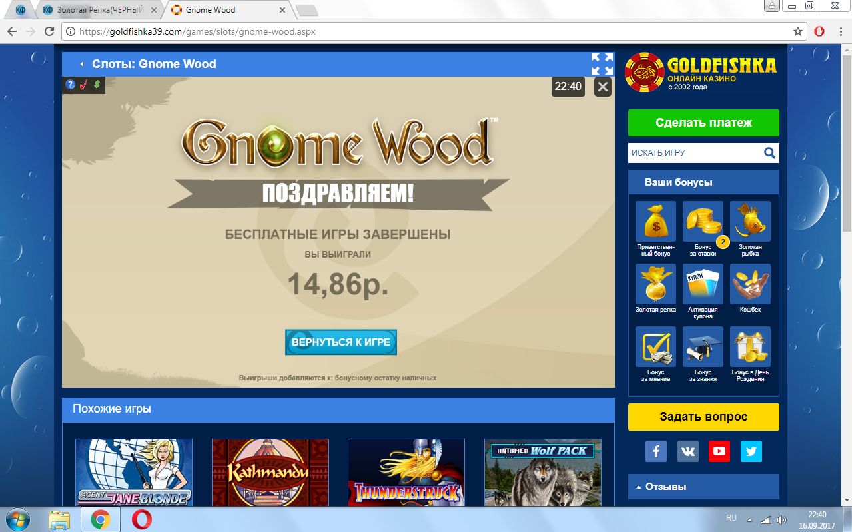Click the volume speaker tray icon

coord(782,519)
